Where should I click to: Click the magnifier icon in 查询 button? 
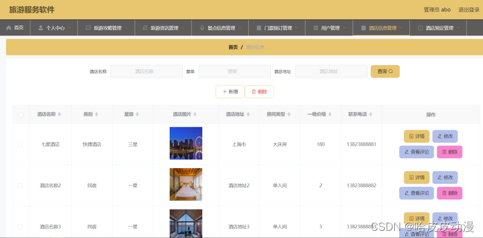click(x=391, y=71)
